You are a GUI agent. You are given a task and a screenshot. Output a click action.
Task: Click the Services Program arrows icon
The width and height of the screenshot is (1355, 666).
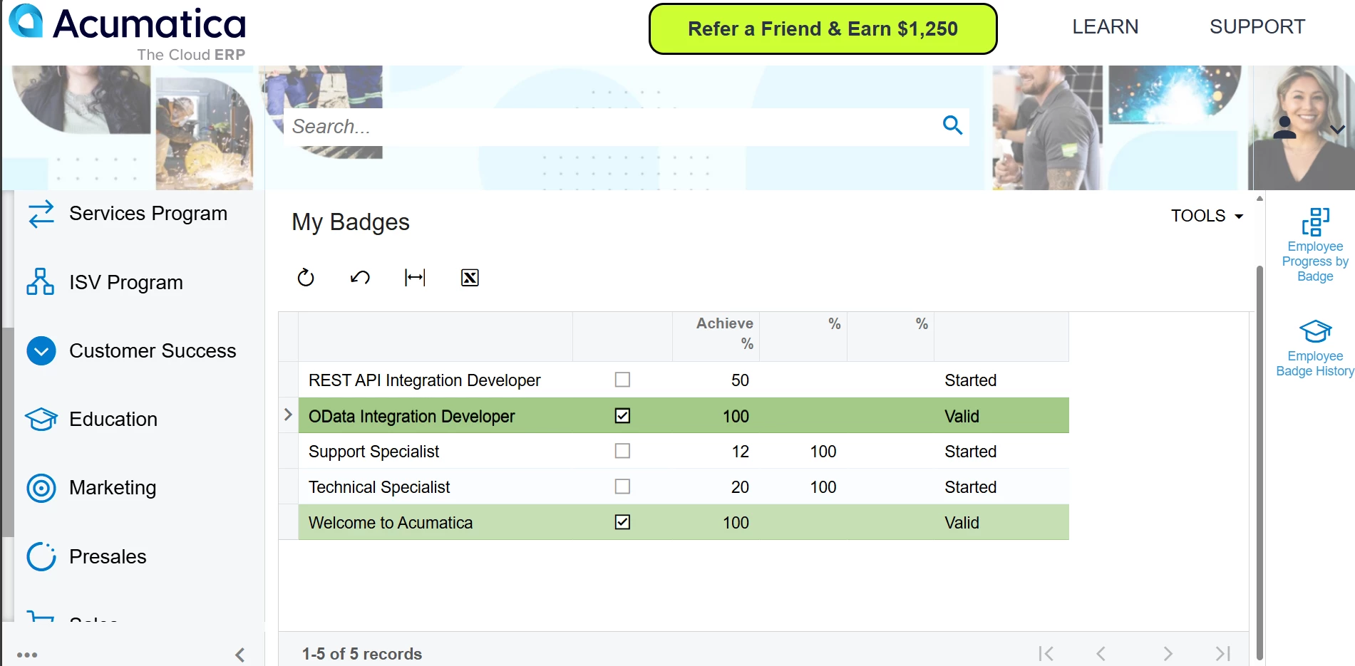point(41,213)
